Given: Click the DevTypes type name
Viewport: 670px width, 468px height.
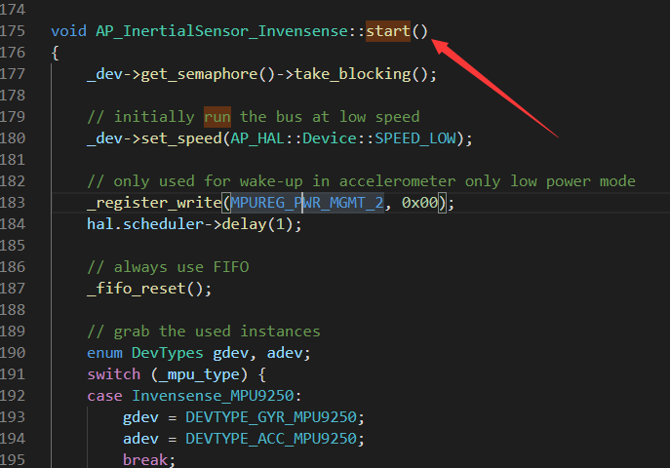Looking at the screenshot, I should (x=168, y=353).
